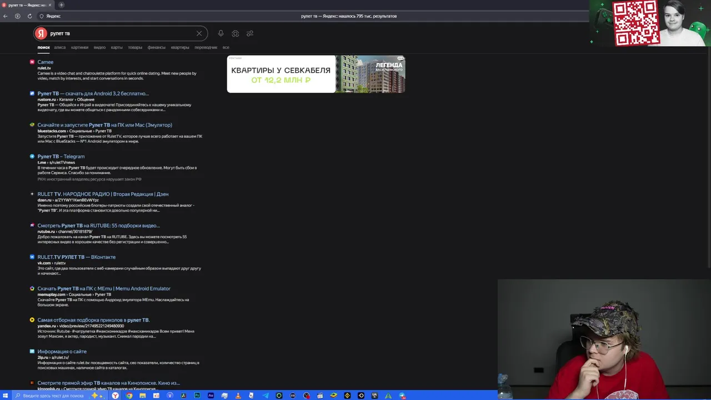Screen dimensions: 711x400
Task: Switch to the переводчик search tab
Action: (x=206, y=47)
